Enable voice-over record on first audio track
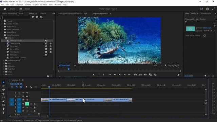 tap(35, 104)
